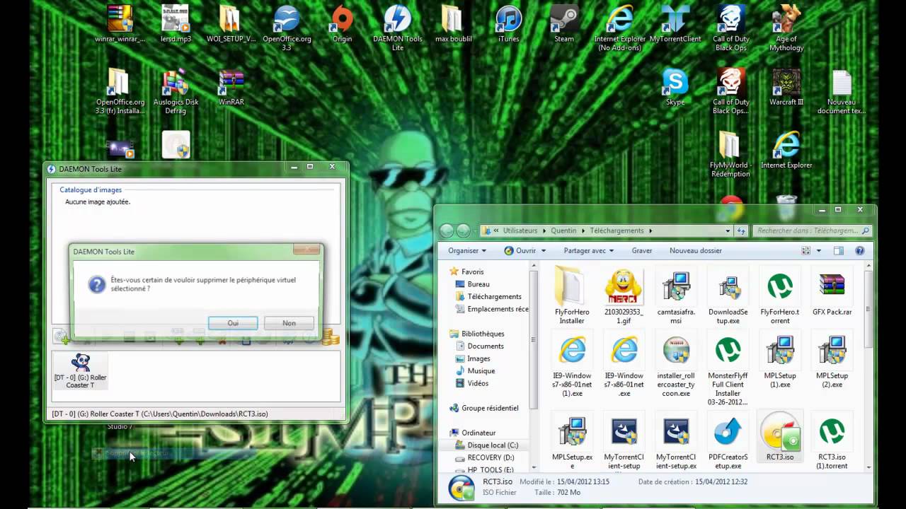
Task: Click the add image disc icon in DAEMON Tools
Action: pos(62,337)
